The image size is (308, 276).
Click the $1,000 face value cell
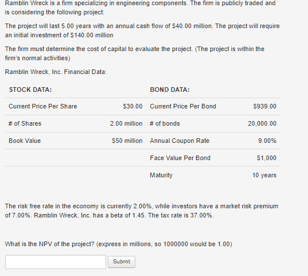click(x=267, y=158)
